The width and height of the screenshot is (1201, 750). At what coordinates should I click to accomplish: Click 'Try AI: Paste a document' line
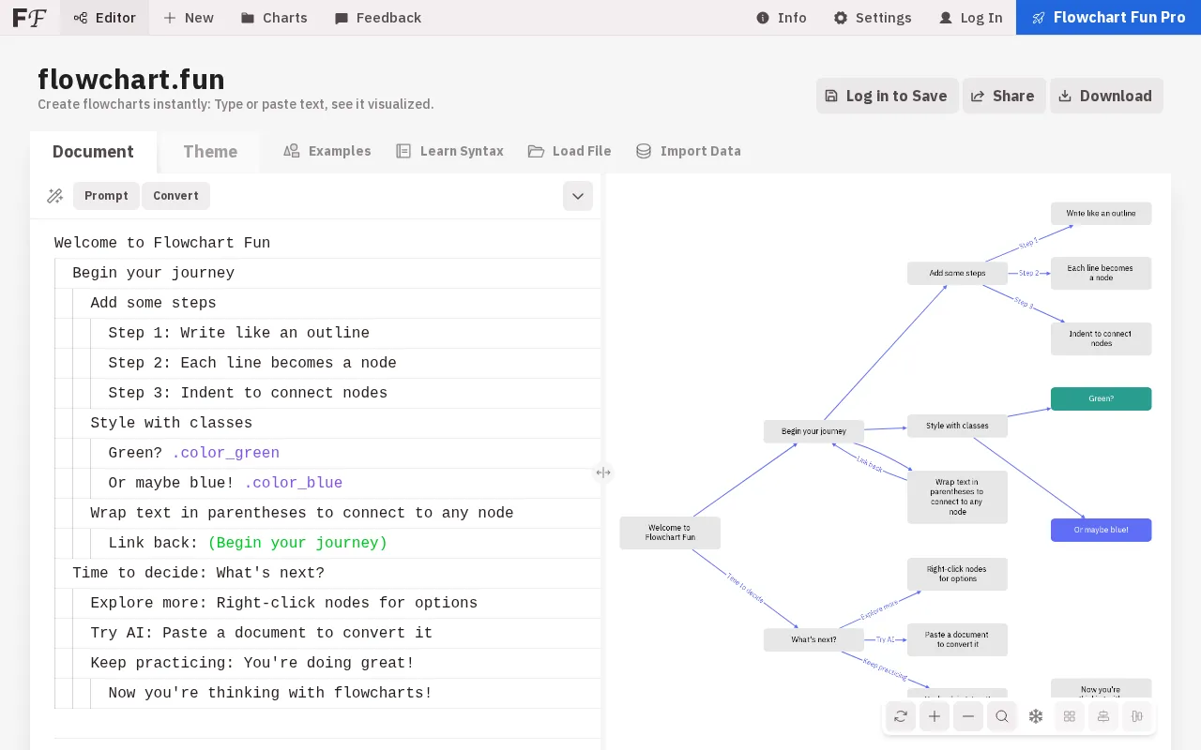pyautogui.click(x=261, y=633)
